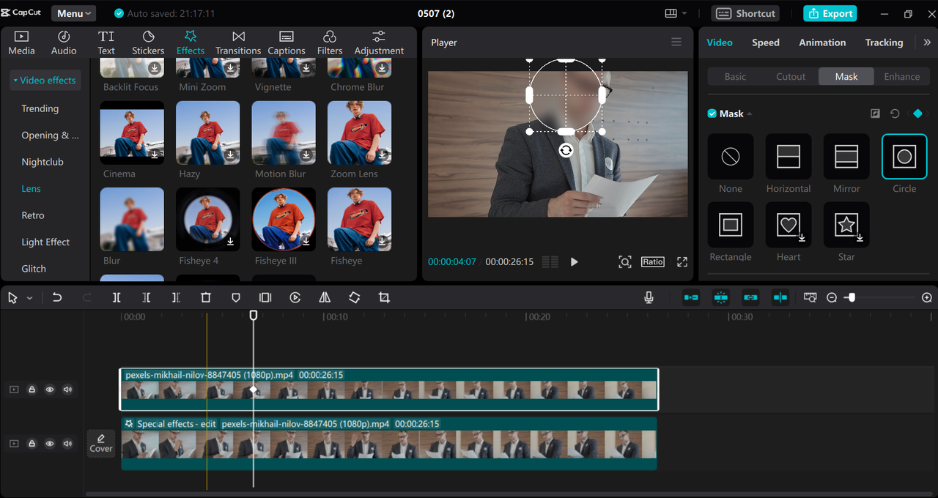
Task: Enter fullscreen player preview
Action: tap(682, 261)
